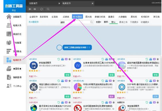Open 电商头条 in the left sidebar
The height and width of the screenshot is (111, 162).
click(x=14, y=25)
